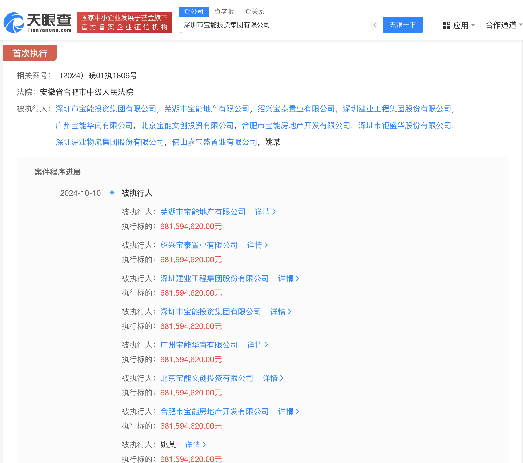Open 详情 for 深圳建业工程集团股份有限公司
This screenshot has width=523, height=463.
288,279
